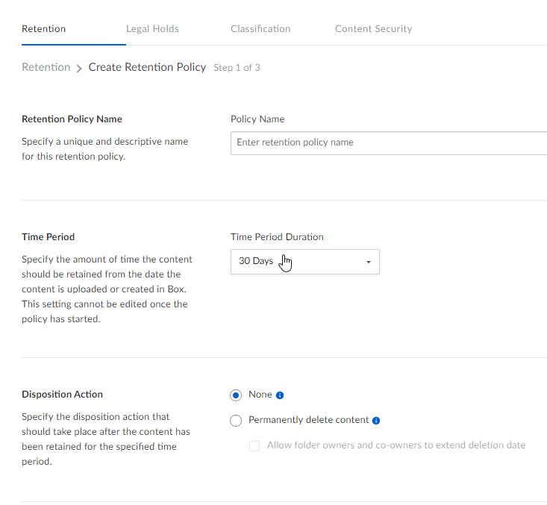Image resolution: width=547 pixels, height=505 pixels.
Task: Open the Content Security tab
Action: [373, 28]
